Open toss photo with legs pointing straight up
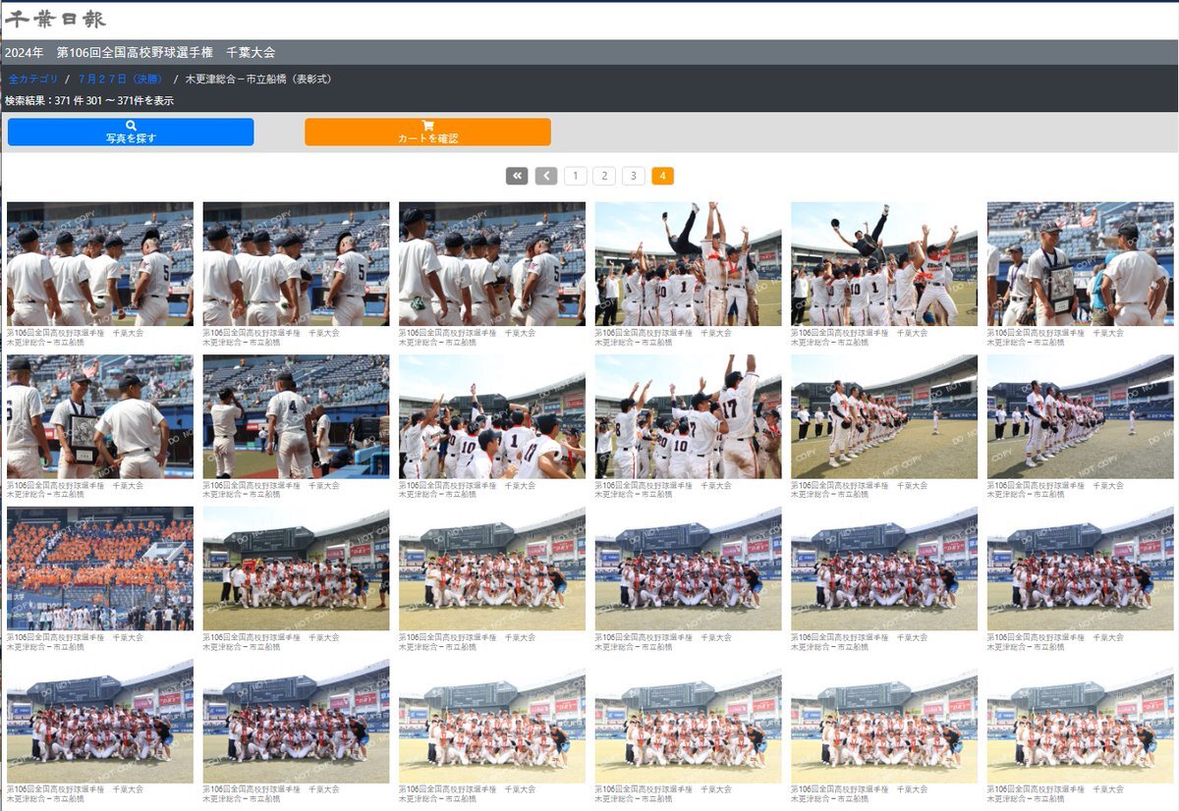The image size is (1179, 811). (x=689, y=264)
